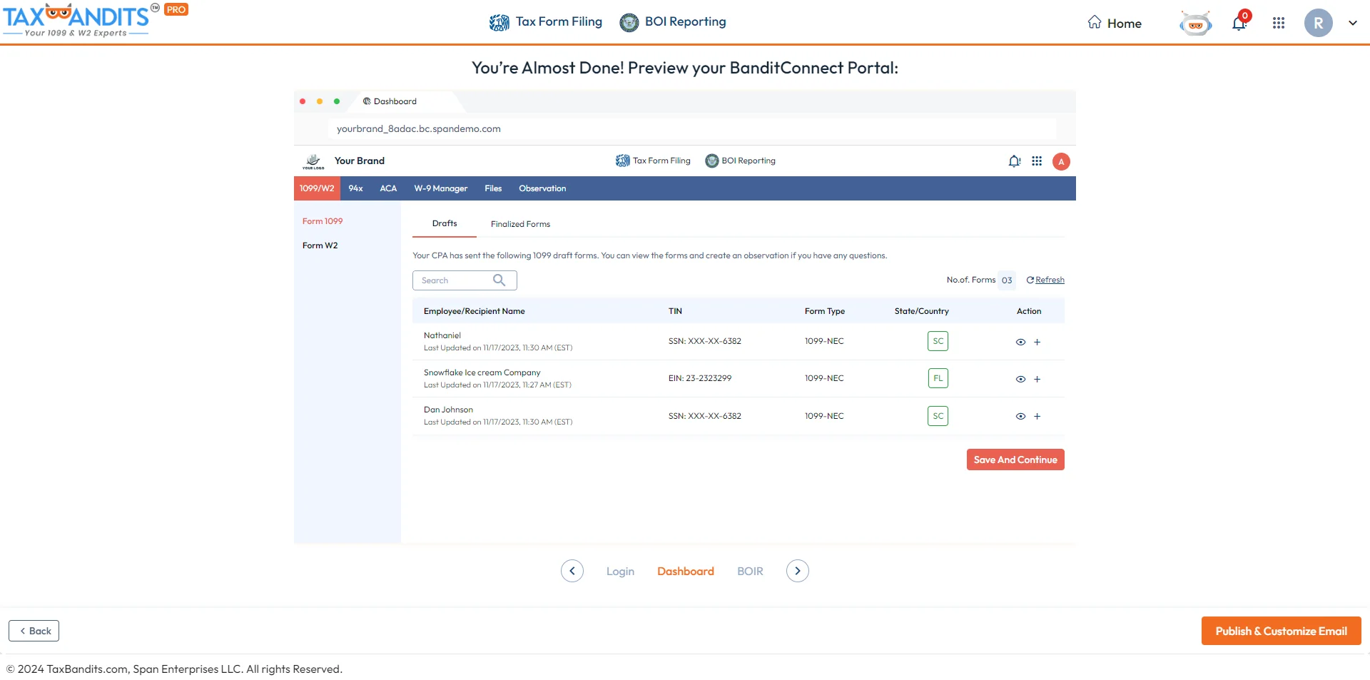Click the preview portal apps grid icon
Screen dimensions: 1370x680
pos(1037,161)
